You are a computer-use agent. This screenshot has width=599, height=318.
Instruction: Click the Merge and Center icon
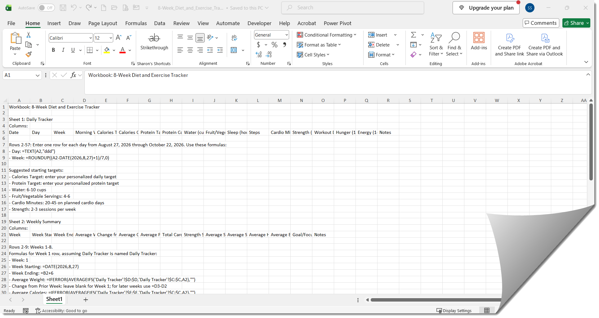coord(234,50)
